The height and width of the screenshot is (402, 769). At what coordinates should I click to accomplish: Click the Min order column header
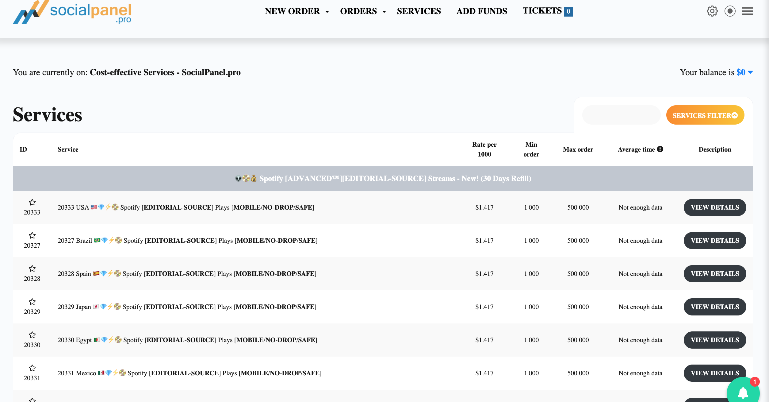(x=531, y=149)
